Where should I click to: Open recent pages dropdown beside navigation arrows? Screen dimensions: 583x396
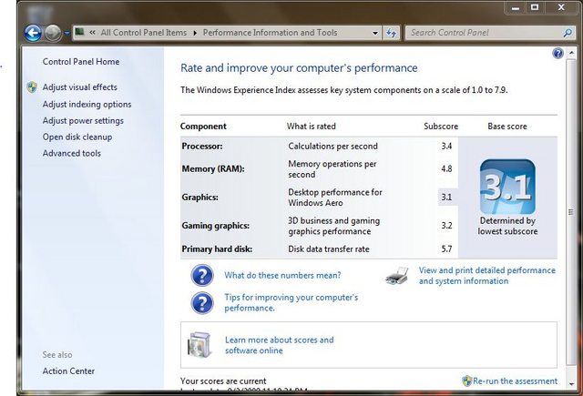point(66,33)
